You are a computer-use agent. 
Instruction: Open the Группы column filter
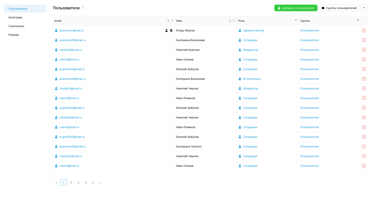358,21
